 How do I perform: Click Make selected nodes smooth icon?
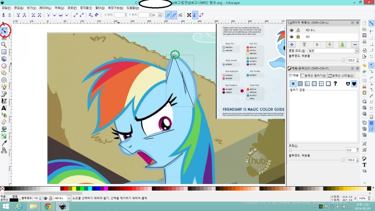pos(55,15)
